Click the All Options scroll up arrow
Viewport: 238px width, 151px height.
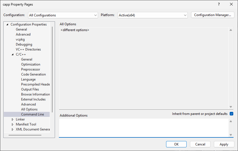point(231,30)
